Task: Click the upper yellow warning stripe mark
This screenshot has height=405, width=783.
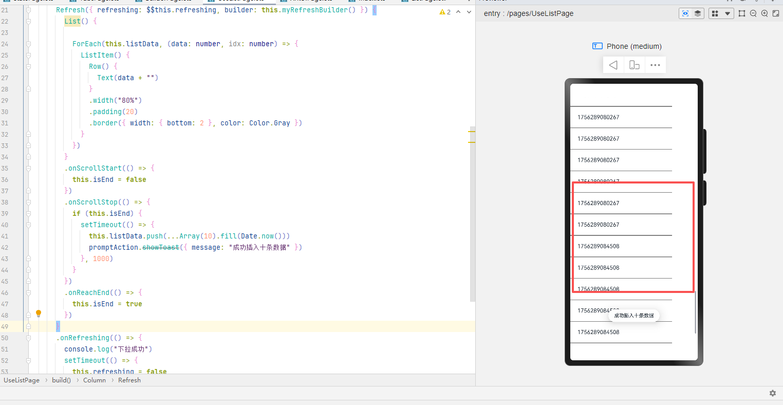Action: click(x=472, y=132)
